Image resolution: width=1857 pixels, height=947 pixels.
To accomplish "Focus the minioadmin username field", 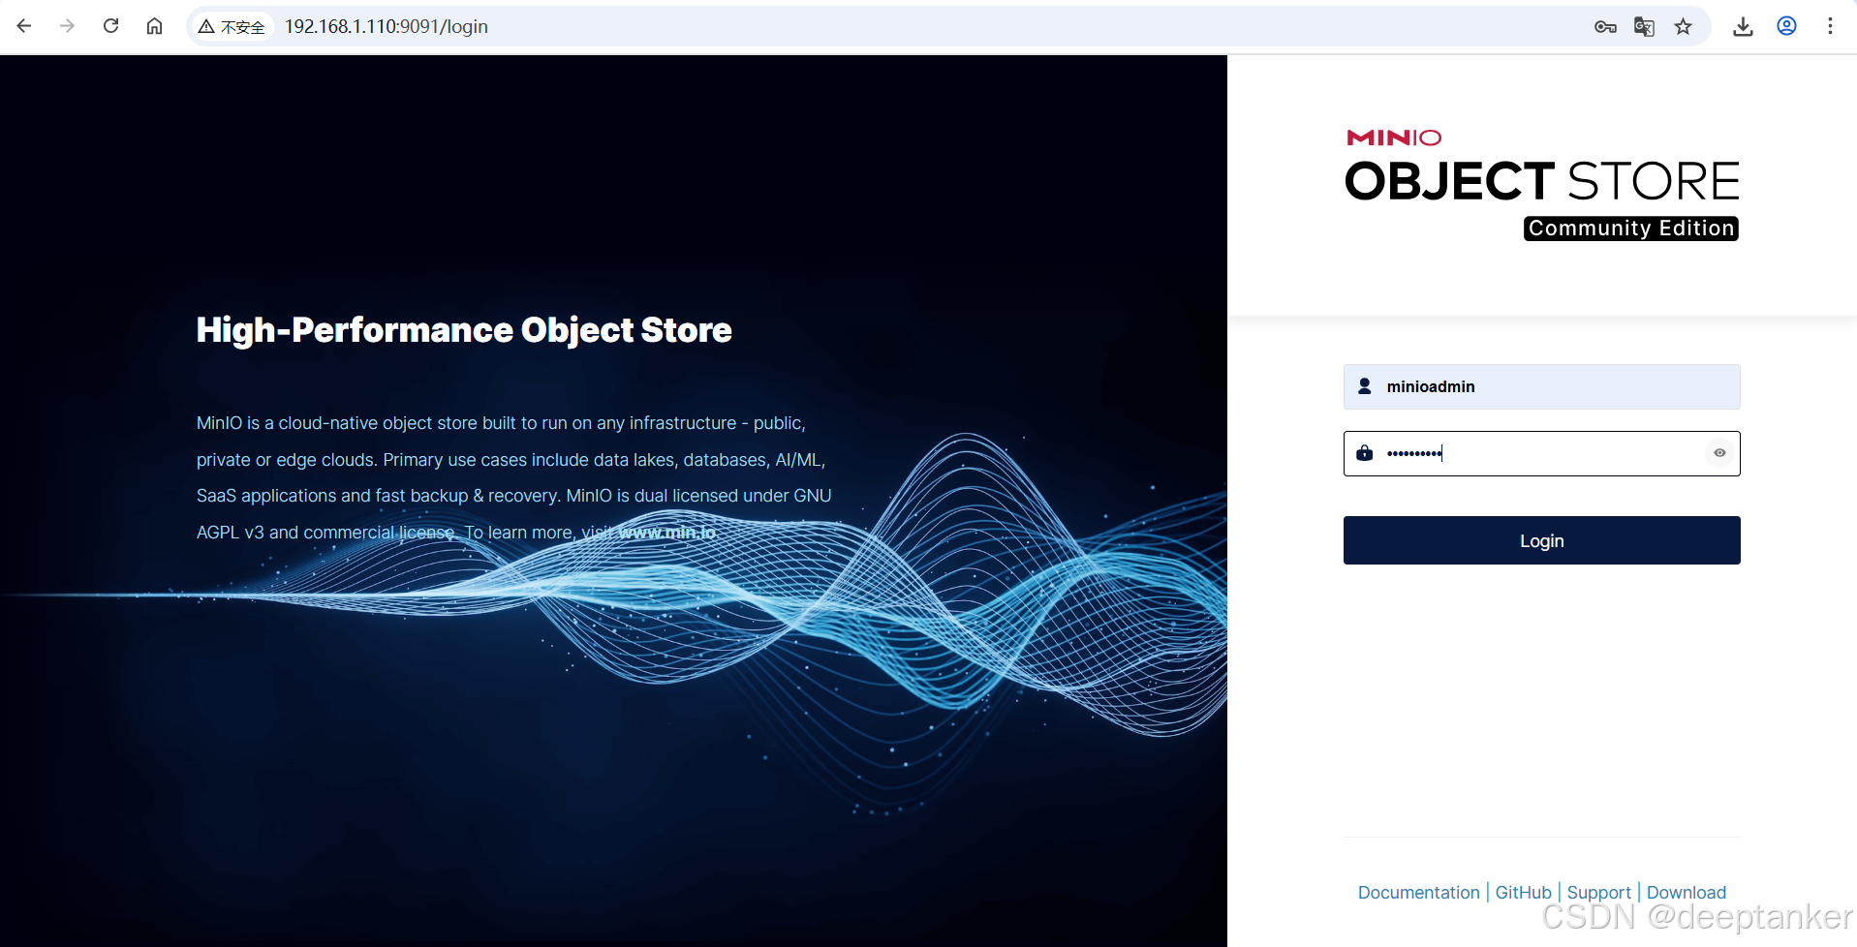I will [1542, 386].
